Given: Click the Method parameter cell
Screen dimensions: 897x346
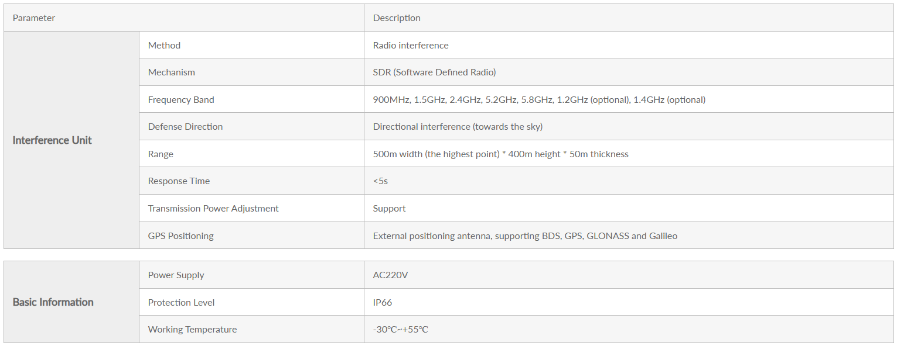Looking at the screenshot, I should (251, 45).
